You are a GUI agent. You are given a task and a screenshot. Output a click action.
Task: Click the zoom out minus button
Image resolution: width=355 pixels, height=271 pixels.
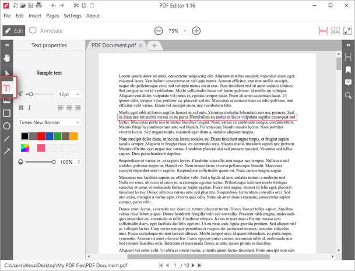coord(156,30)
